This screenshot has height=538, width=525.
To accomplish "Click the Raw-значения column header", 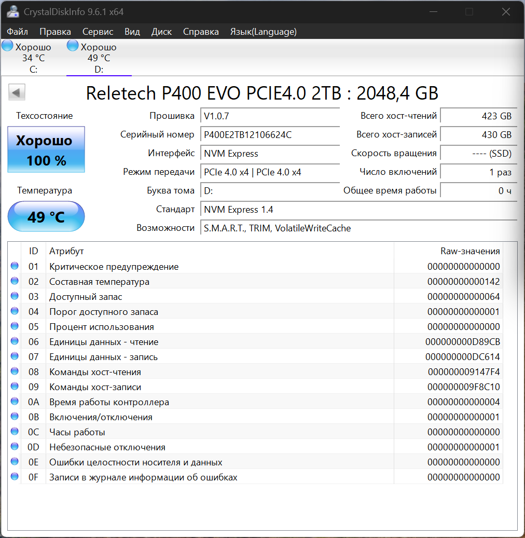I will tap(448, 251).
